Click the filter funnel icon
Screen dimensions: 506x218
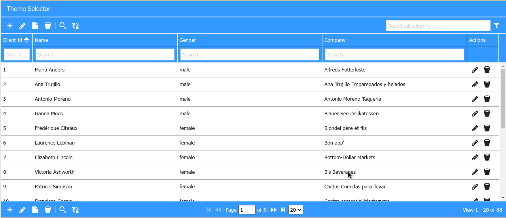pos(497,26)
